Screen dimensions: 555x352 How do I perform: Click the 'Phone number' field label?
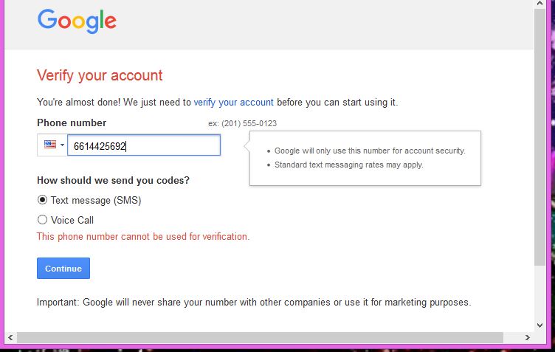click(x=72, y=123)
